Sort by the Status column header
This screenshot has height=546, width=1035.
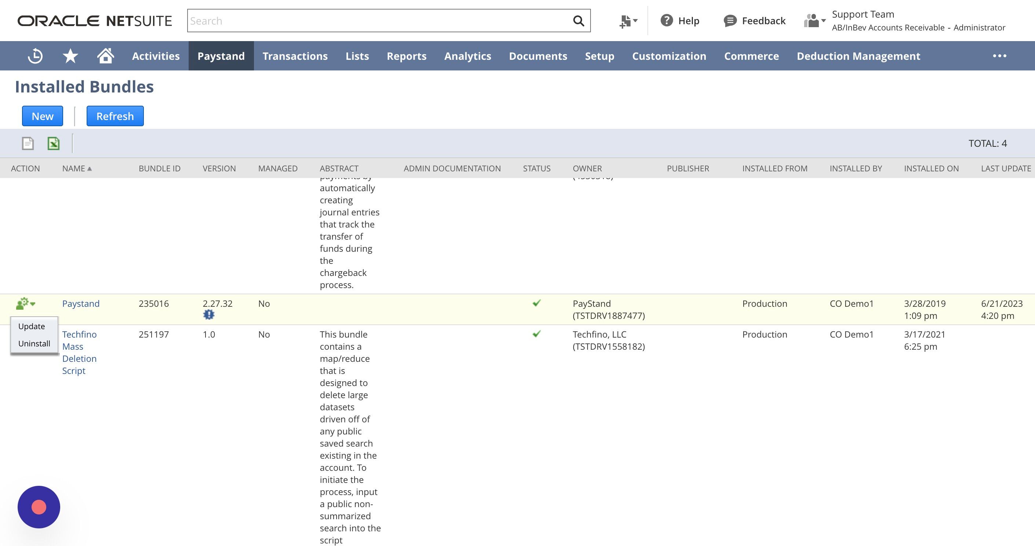click(x=536, y=168)
